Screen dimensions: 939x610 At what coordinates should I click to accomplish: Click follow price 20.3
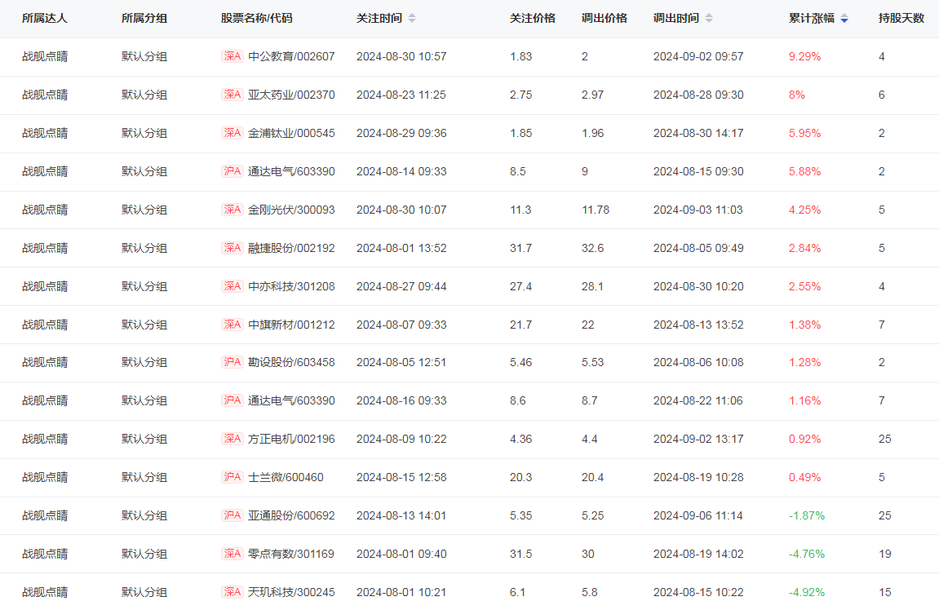tap(521, 477)
